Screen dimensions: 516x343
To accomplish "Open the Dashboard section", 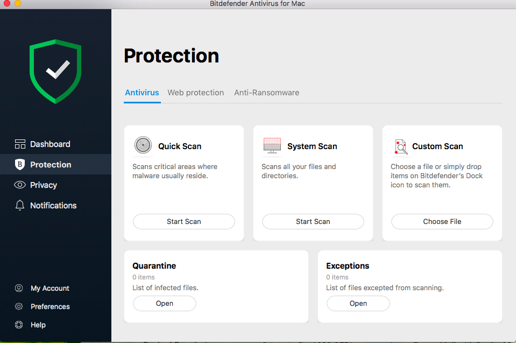I will (55, 144).
